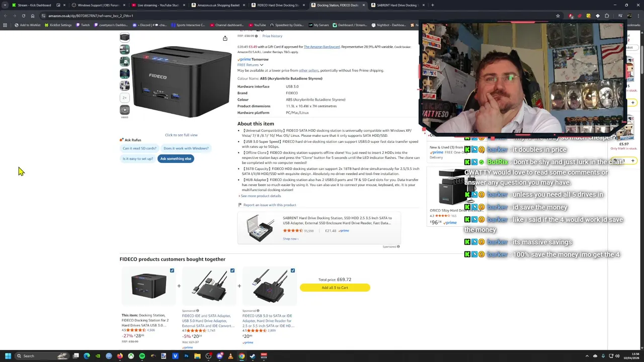The image size is (644, 362).
Task: Click the browser back arrow
Action: (x=5, y=16)
